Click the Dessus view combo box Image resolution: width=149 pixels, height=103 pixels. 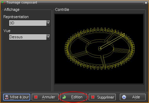pyautogui.click(x=29, y=37)
